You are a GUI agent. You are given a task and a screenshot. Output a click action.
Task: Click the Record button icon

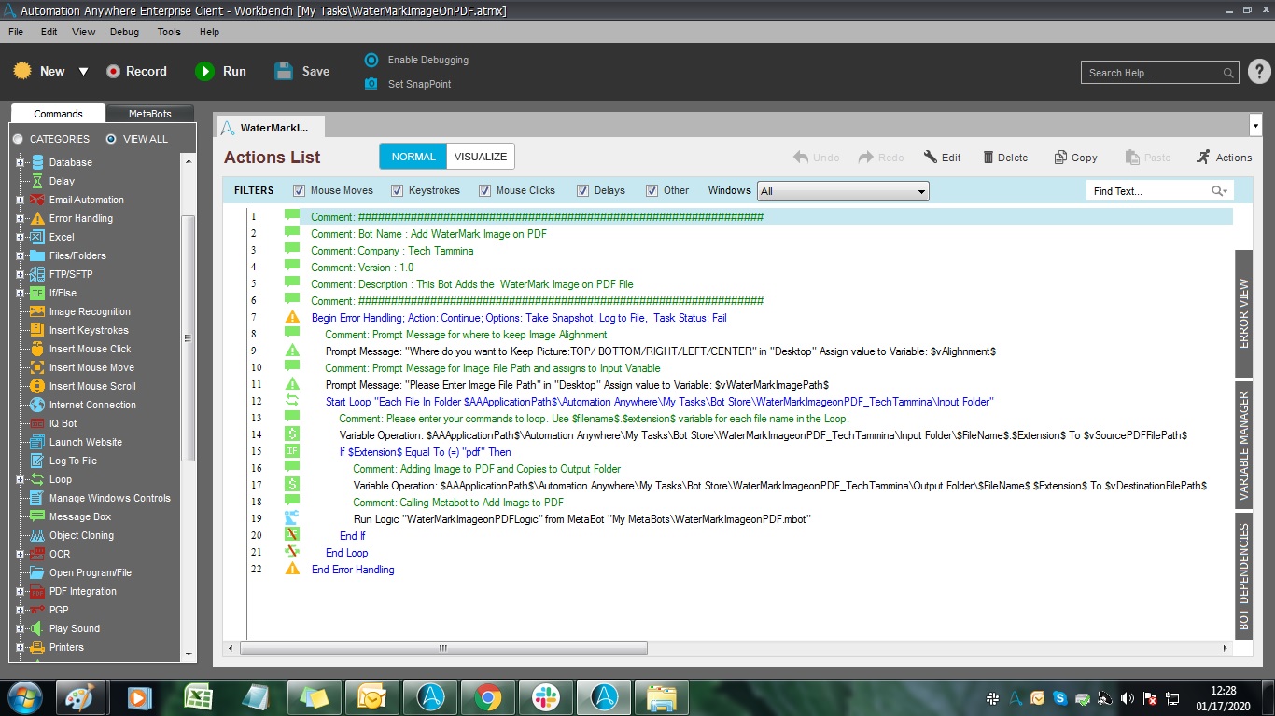[x=113, y=71]
